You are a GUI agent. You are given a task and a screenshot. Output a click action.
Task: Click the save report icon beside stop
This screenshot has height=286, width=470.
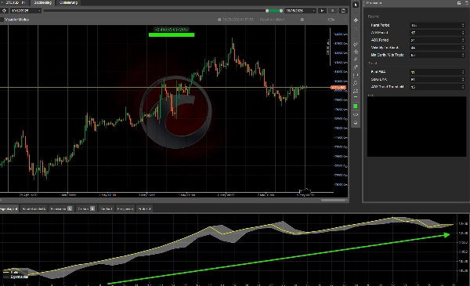[343, 10]
